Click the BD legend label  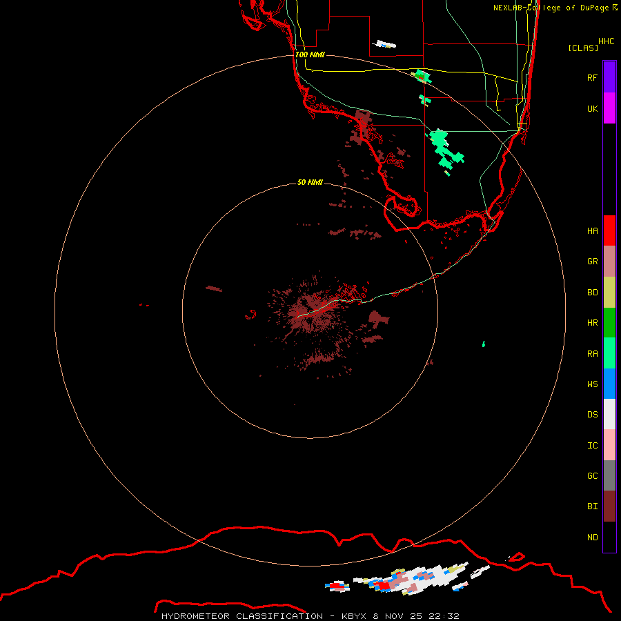click(592, 293)
